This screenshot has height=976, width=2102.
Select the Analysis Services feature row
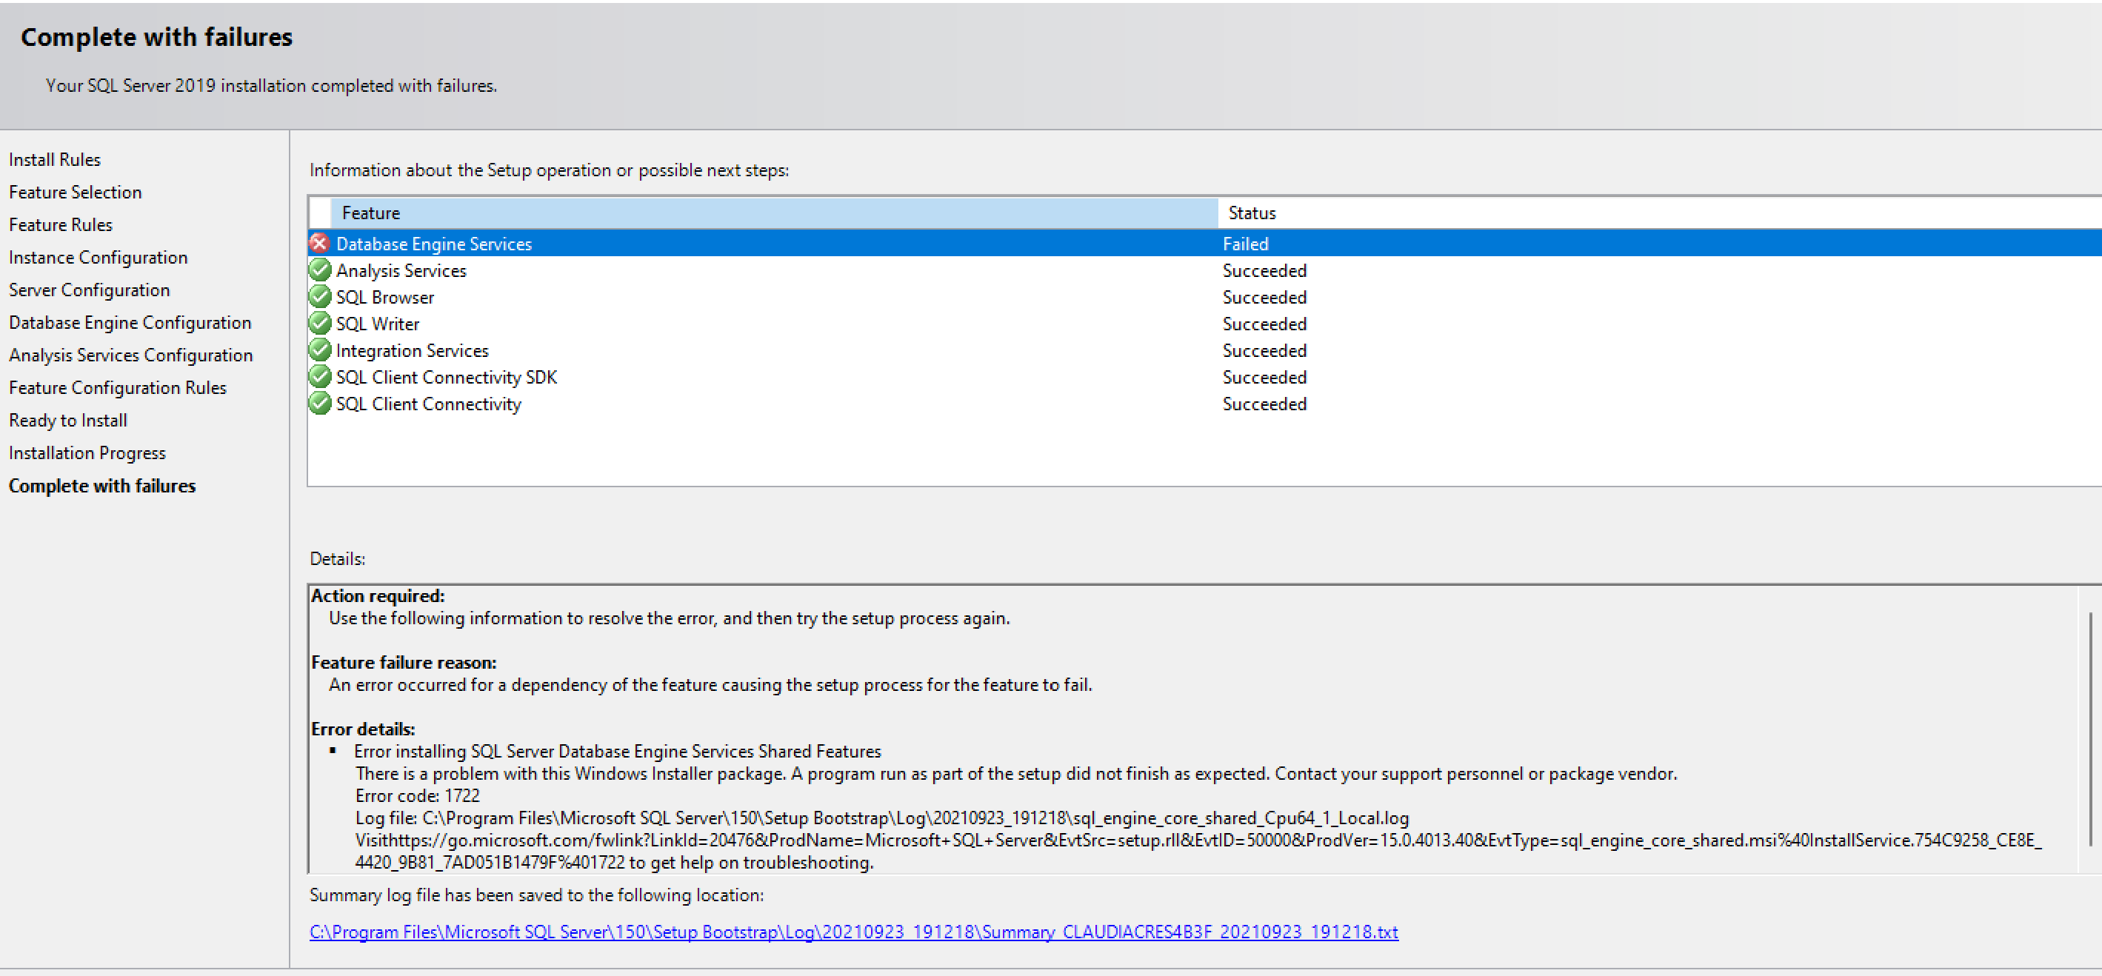pos(401,271)
